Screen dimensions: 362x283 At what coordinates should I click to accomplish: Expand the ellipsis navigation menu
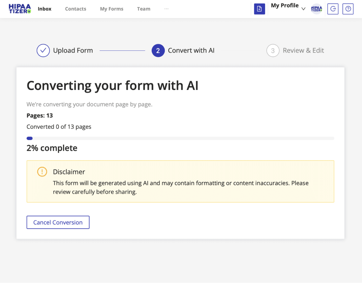point(166,9)
